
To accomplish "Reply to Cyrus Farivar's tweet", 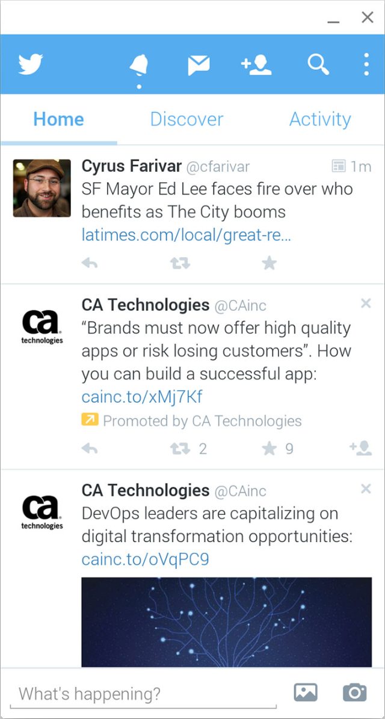I will point(89,263).
